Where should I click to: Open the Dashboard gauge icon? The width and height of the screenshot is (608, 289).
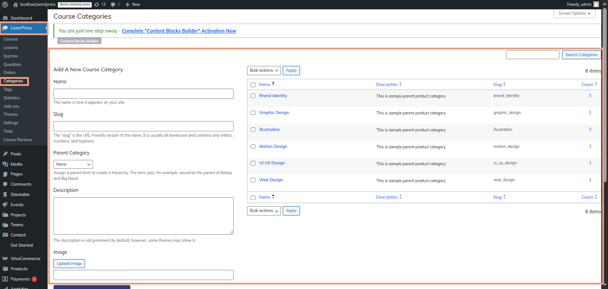(5, 18)
